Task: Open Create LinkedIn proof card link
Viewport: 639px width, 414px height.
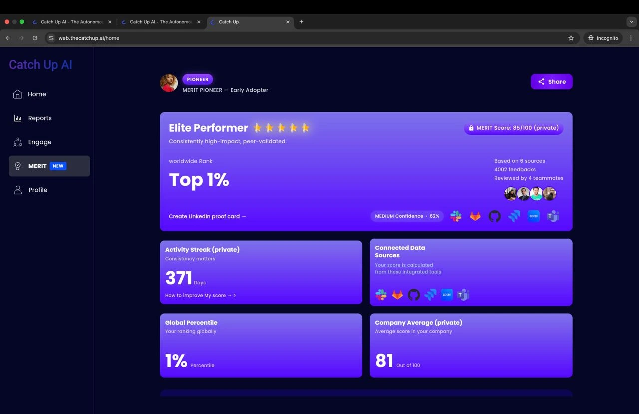Action: click(208, 216)
